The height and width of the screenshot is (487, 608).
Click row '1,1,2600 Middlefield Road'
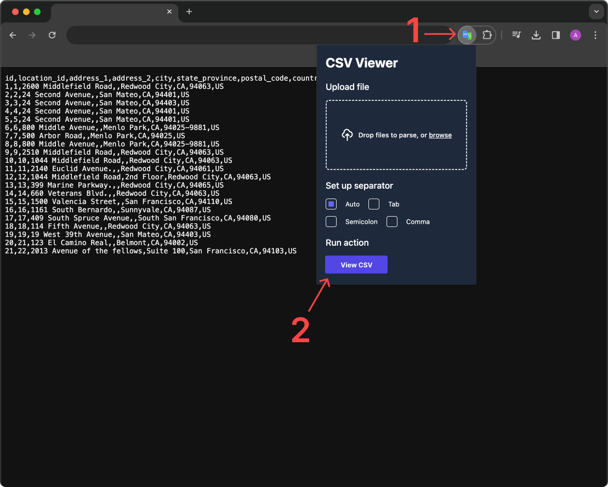point(115,87)
